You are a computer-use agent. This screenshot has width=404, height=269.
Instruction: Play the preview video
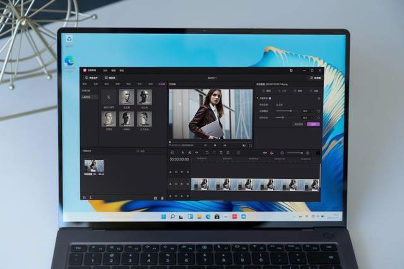click(x=215, y=146)
